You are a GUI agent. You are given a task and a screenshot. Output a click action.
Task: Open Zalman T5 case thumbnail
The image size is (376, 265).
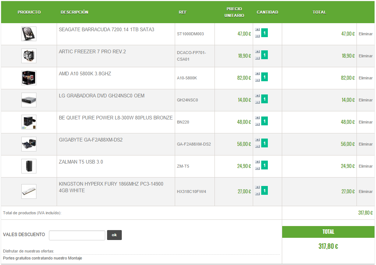[x=29, y=166]
